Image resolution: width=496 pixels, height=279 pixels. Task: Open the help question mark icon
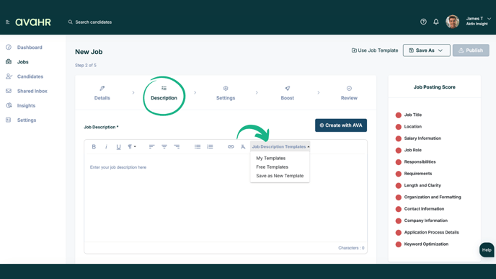pyautogui.click(x=423, y=22)
